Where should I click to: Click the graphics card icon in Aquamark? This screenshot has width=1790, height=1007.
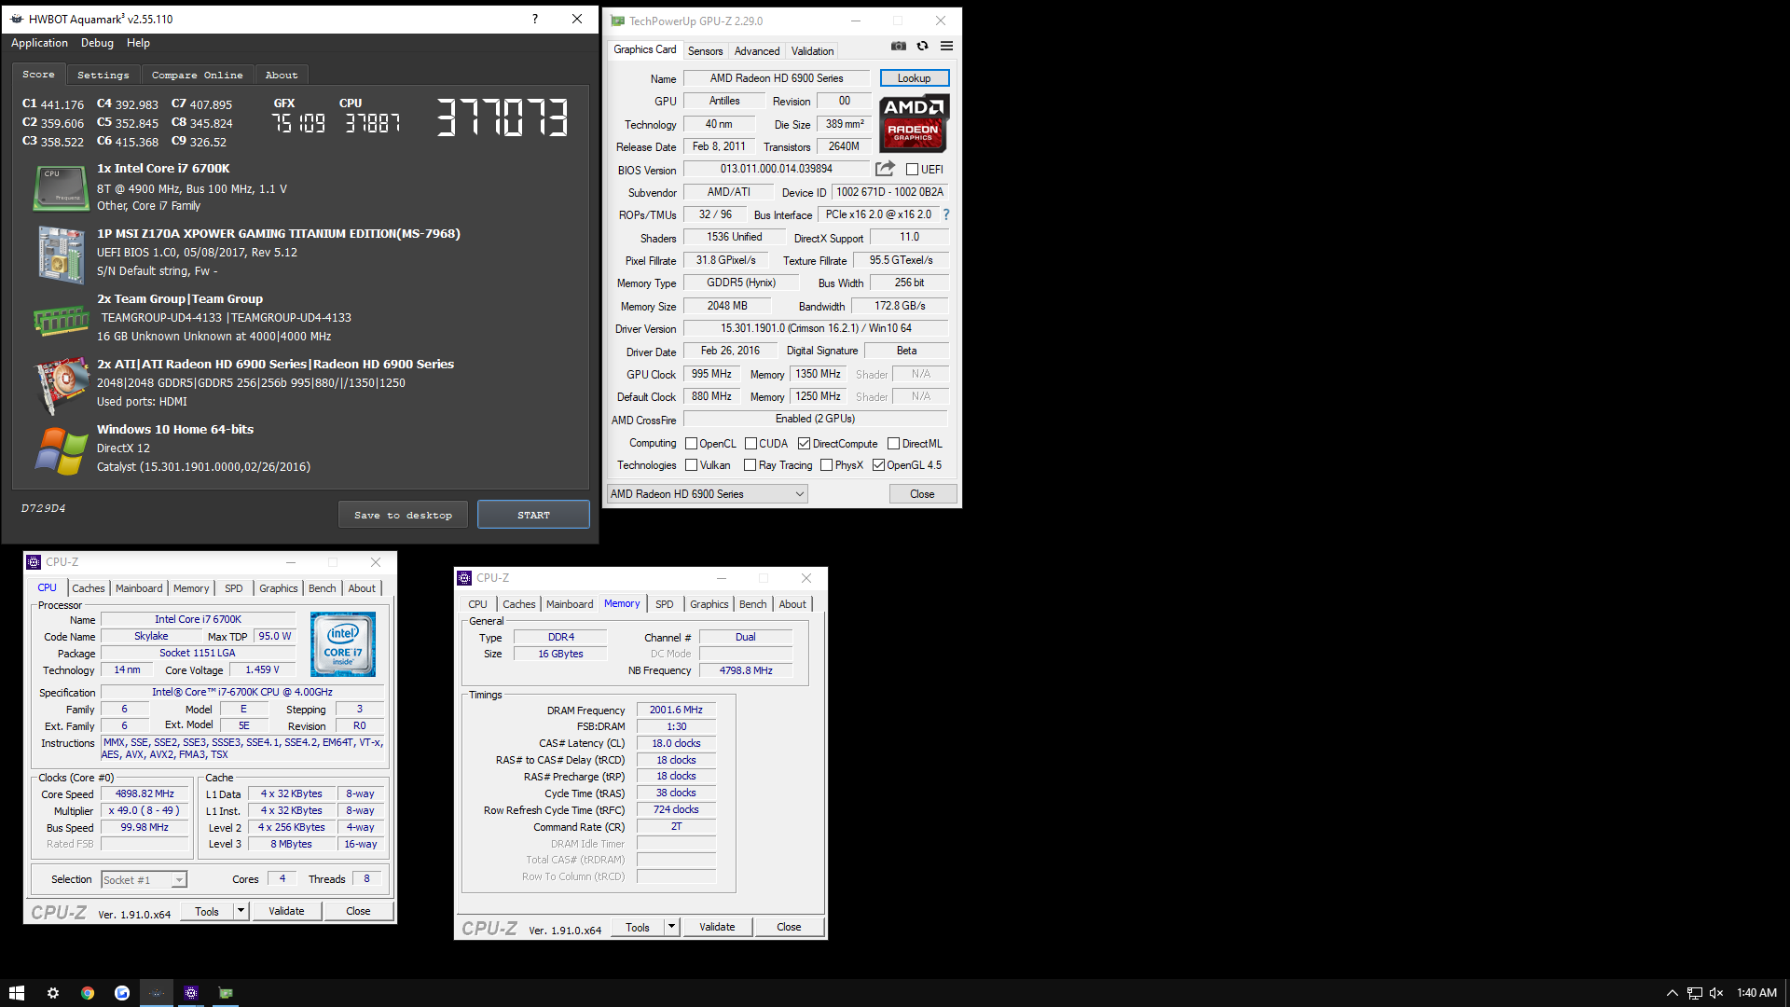tap(61, 384)
